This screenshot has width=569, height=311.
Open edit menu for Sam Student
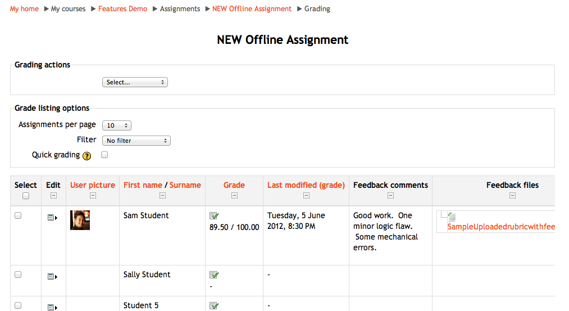click(53, 218)
